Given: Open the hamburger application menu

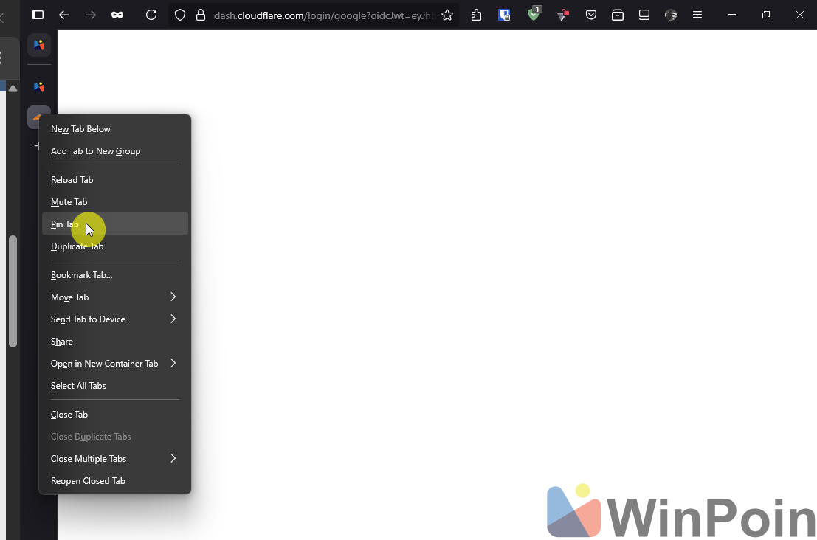Looking at the screenshot, I should pos(697,15).
